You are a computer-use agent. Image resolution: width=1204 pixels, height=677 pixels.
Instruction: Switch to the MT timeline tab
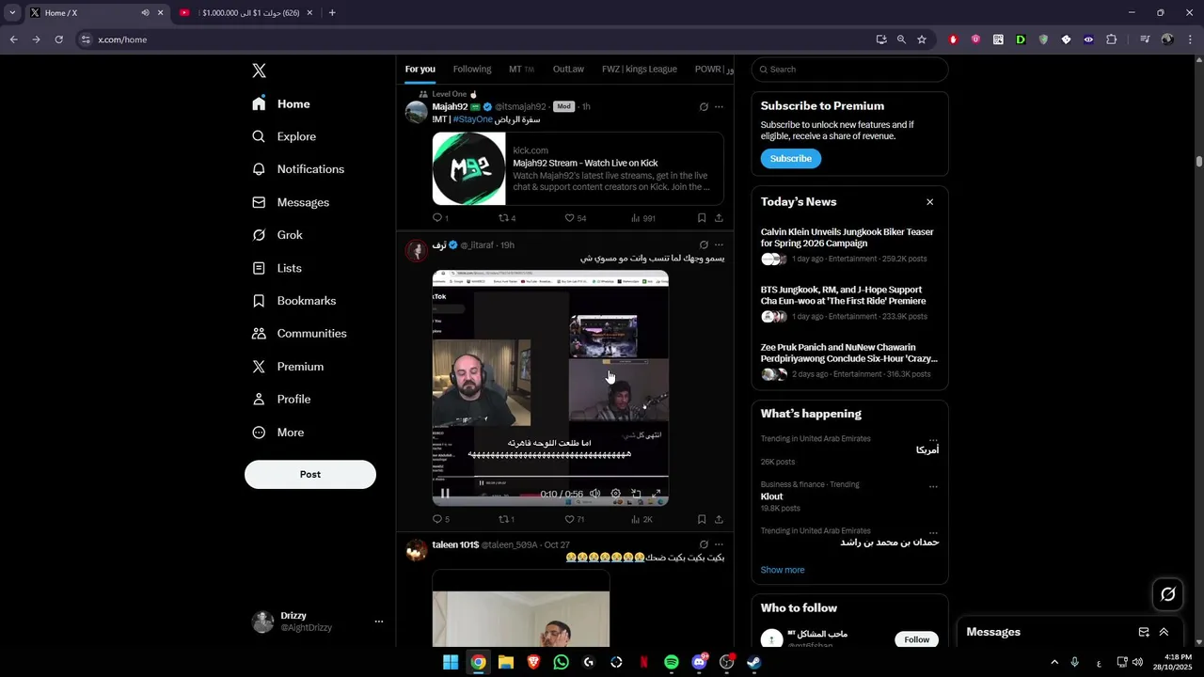point(521,69)
